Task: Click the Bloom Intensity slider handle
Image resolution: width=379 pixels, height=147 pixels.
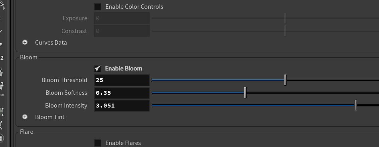Action: coord(355,106)
